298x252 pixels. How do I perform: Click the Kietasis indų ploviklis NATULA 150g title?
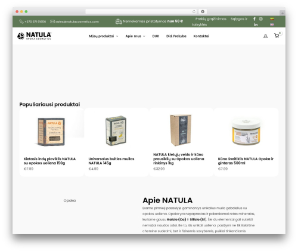[49, 161]
